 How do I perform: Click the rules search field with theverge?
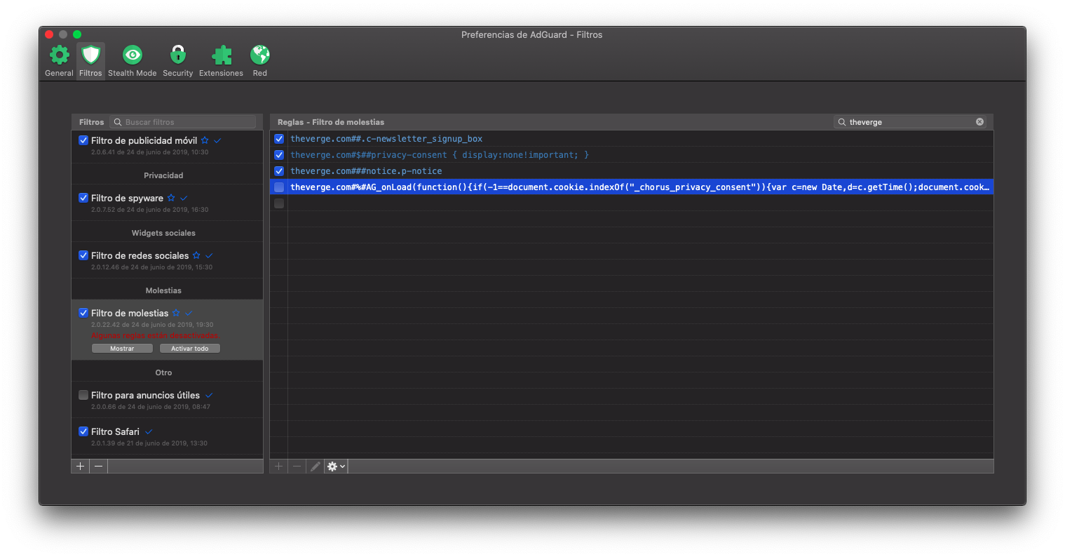[910, 122]
